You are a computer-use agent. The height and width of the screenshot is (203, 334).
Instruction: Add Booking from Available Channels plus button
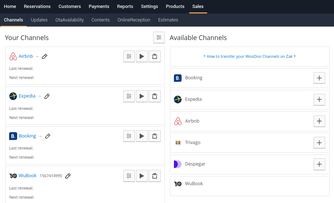pyautogui.click(x=319, y=78)
